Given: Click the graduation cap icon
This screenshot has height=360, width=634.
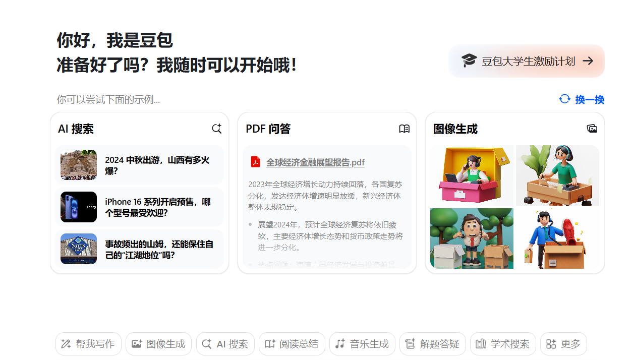Looking at the screenshot, I should click(x=469, y=61).
